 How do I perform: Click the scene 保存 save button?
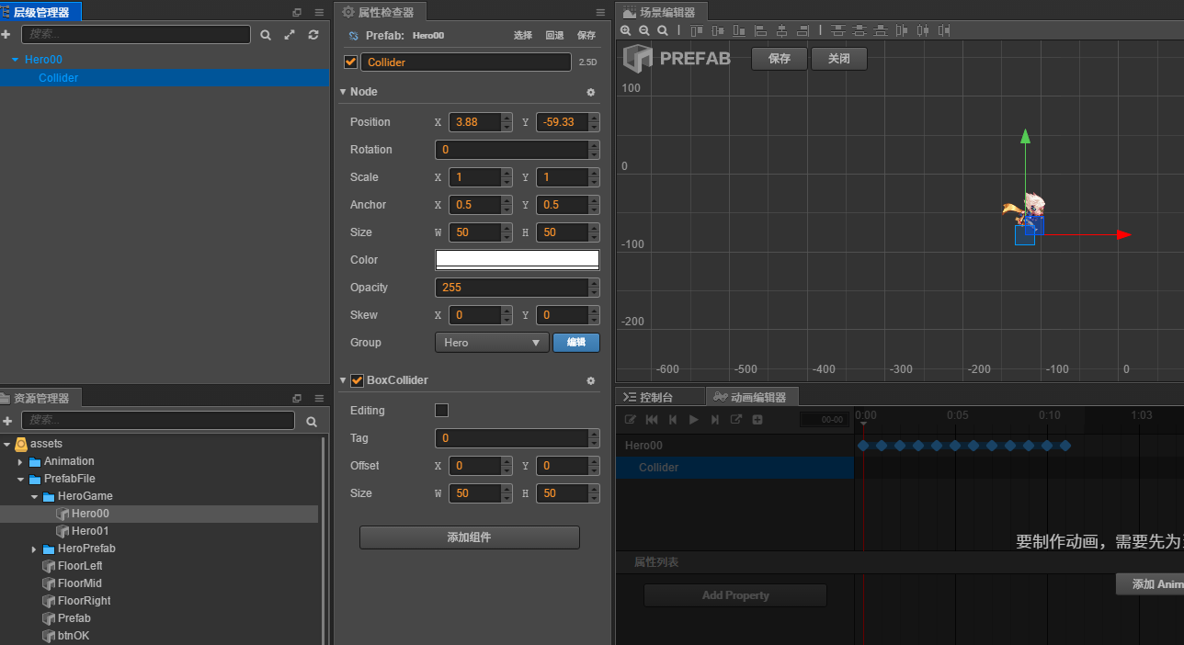click(x=780, y=58)
